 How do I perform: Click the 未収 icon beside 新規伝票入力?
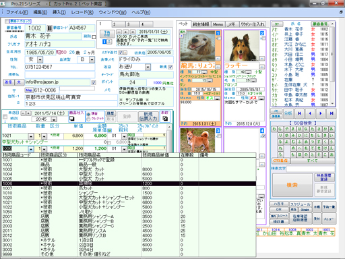[x=165, y=118]
